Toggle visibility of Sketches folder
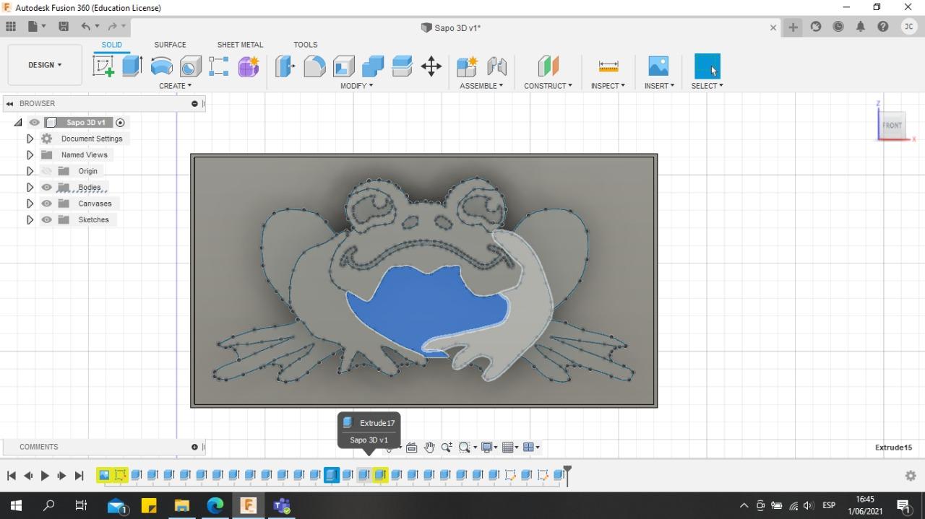Viewport: 925px width, 519px height. tap(47, 219)
